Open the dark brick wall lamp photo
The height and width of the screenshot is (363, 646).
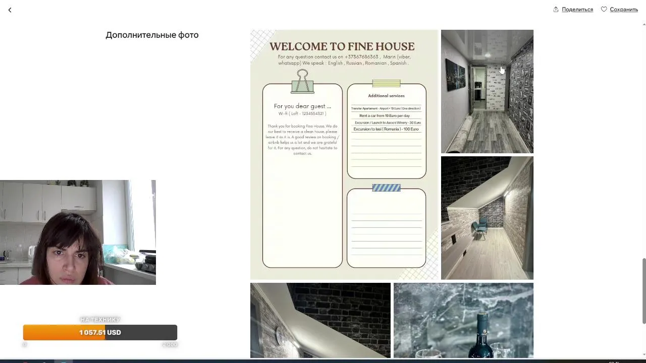pos(320,320)
